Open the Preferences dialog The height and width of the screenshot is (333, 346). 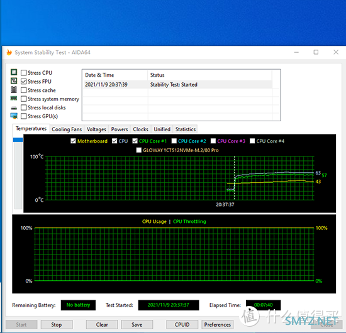click(218, 325)
